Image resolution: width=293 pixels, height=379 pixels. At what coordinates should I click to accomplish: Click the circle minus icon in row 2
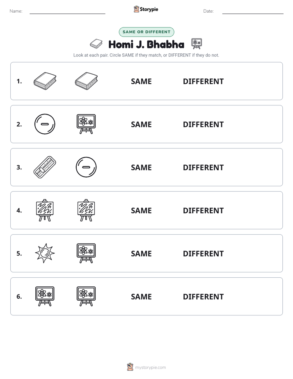45,124
